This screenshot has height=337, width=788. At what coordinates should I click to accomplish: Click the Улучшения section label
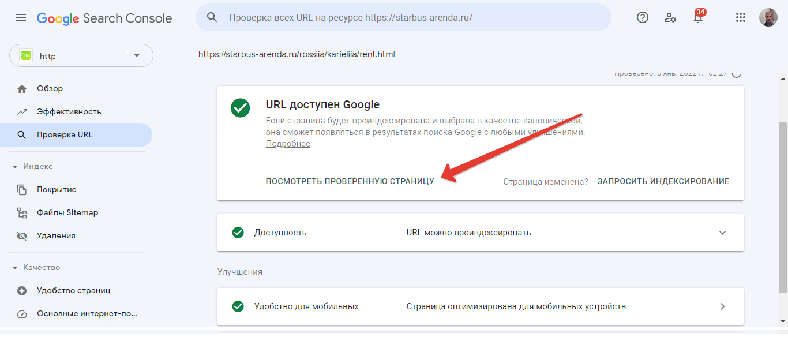point(240,271)
